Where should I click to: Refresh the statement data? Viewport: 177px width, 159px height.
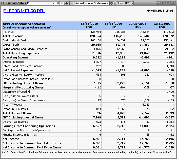point(112,3)
